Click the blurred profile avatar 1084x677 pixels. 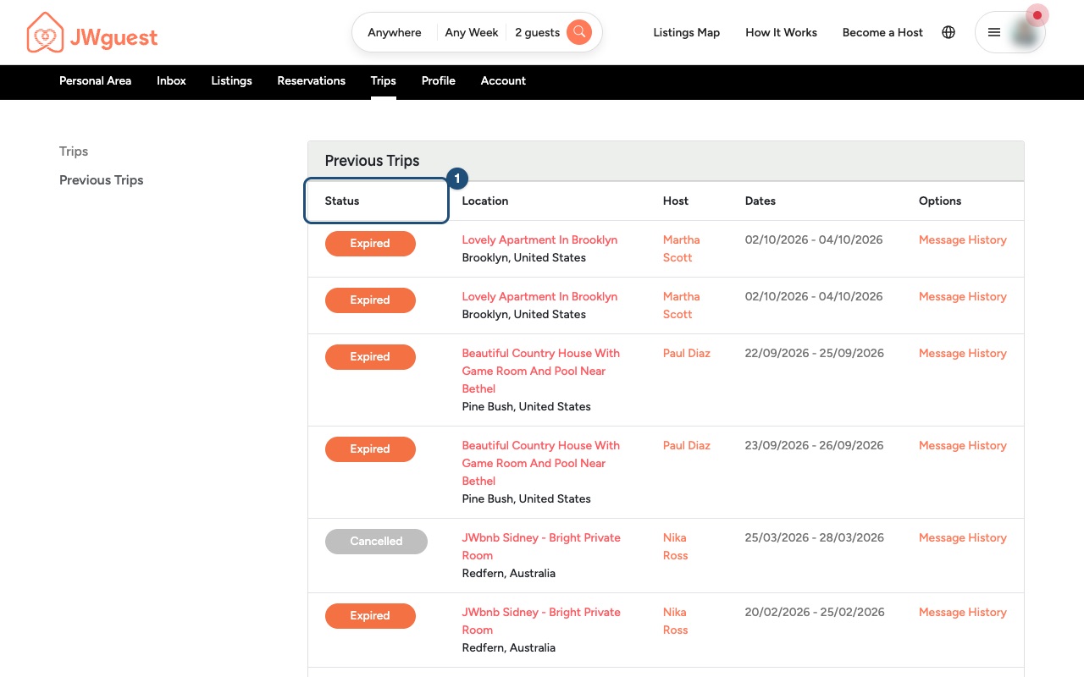(x=1026, y=32)
